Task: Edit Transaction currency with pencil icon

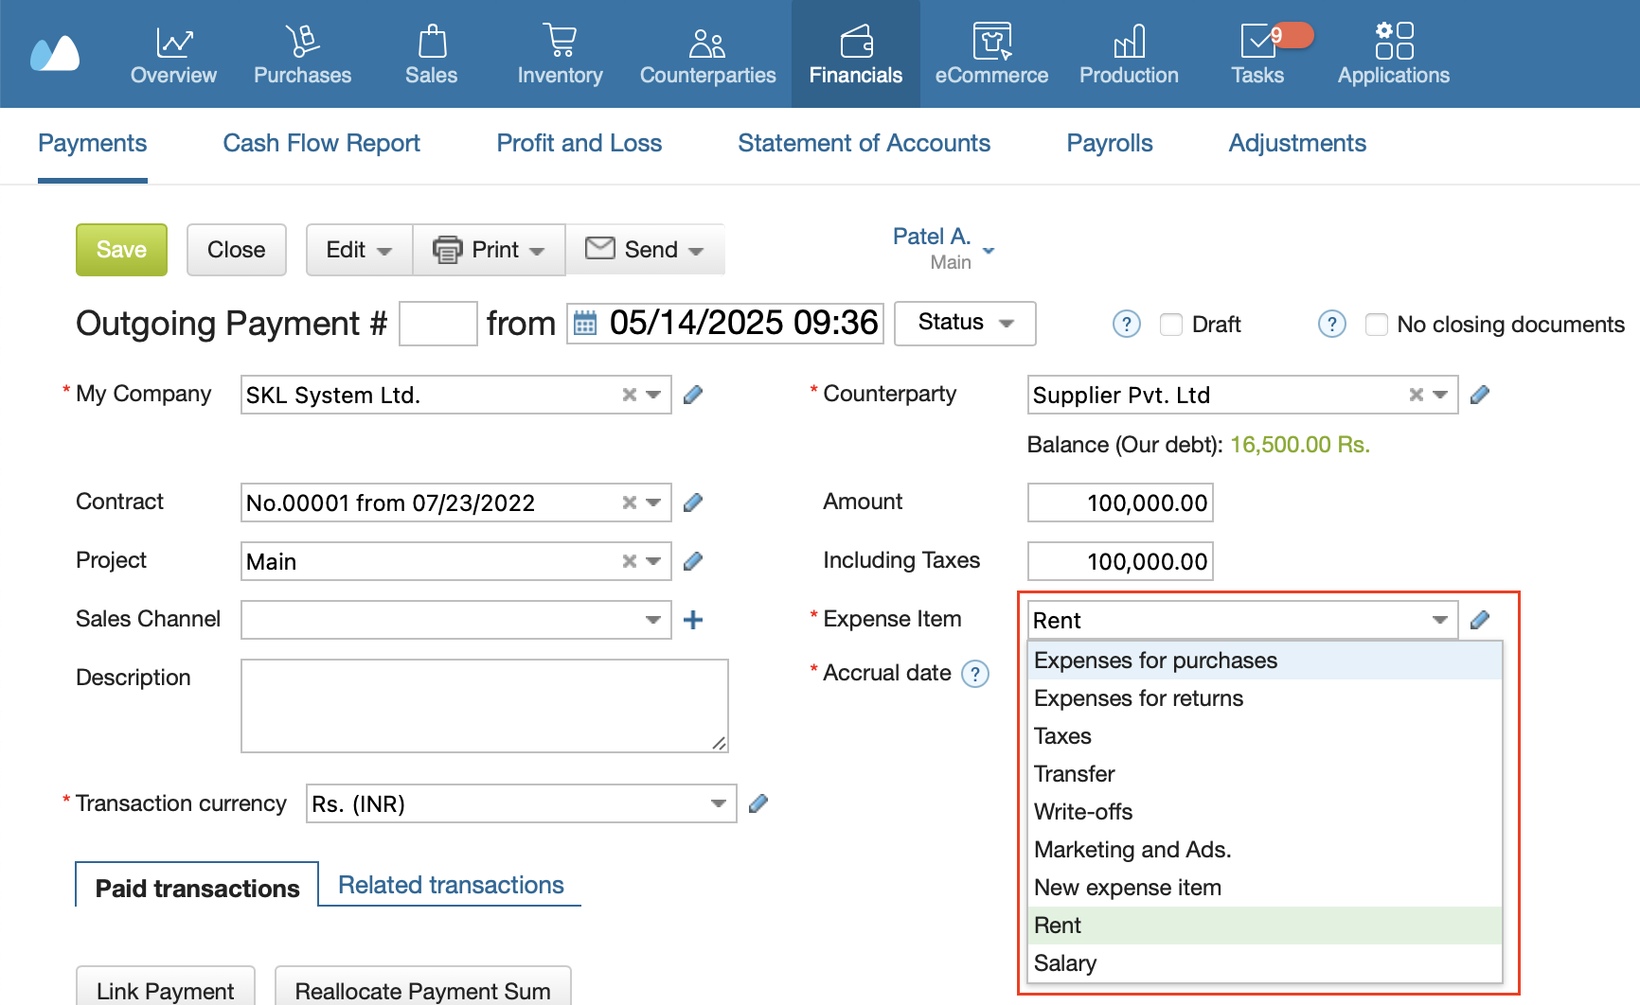Action: click(x=758, y=803)
